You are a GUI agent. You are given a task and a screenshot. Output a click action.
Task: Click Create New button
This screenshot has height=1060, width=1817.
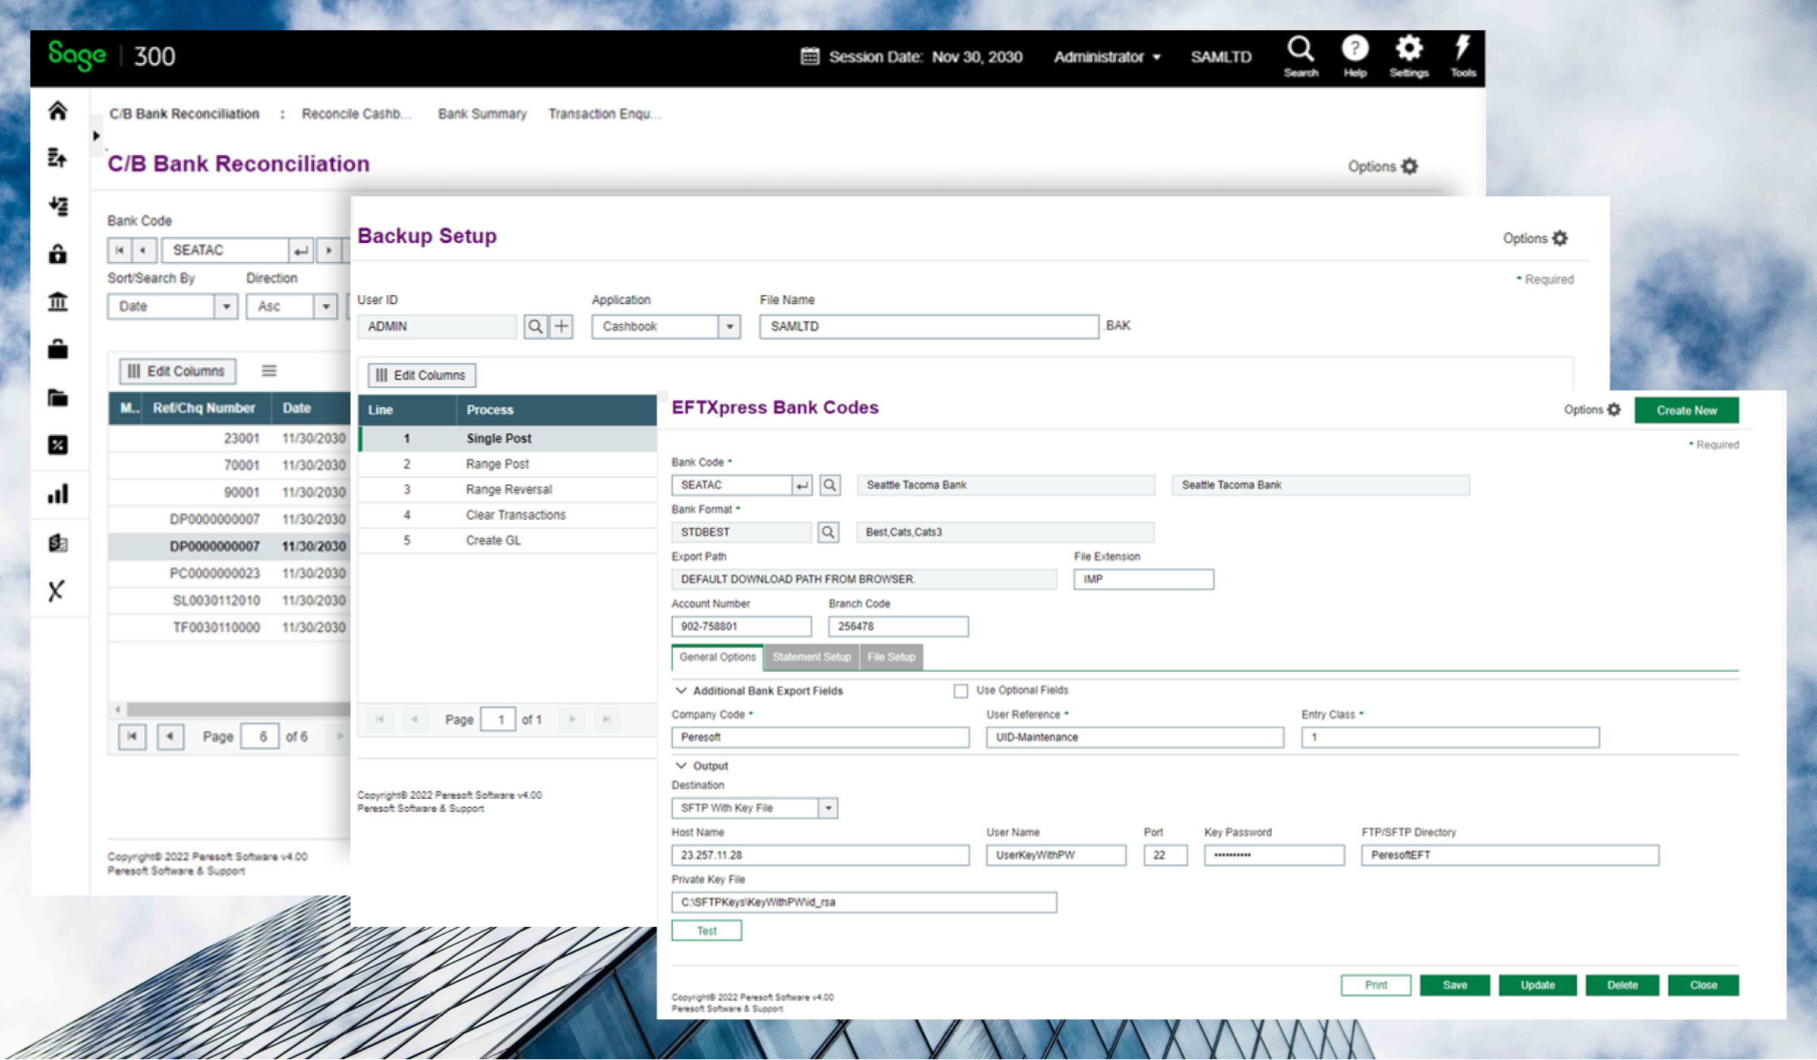pyautogui.click(x=1686, y=410)
